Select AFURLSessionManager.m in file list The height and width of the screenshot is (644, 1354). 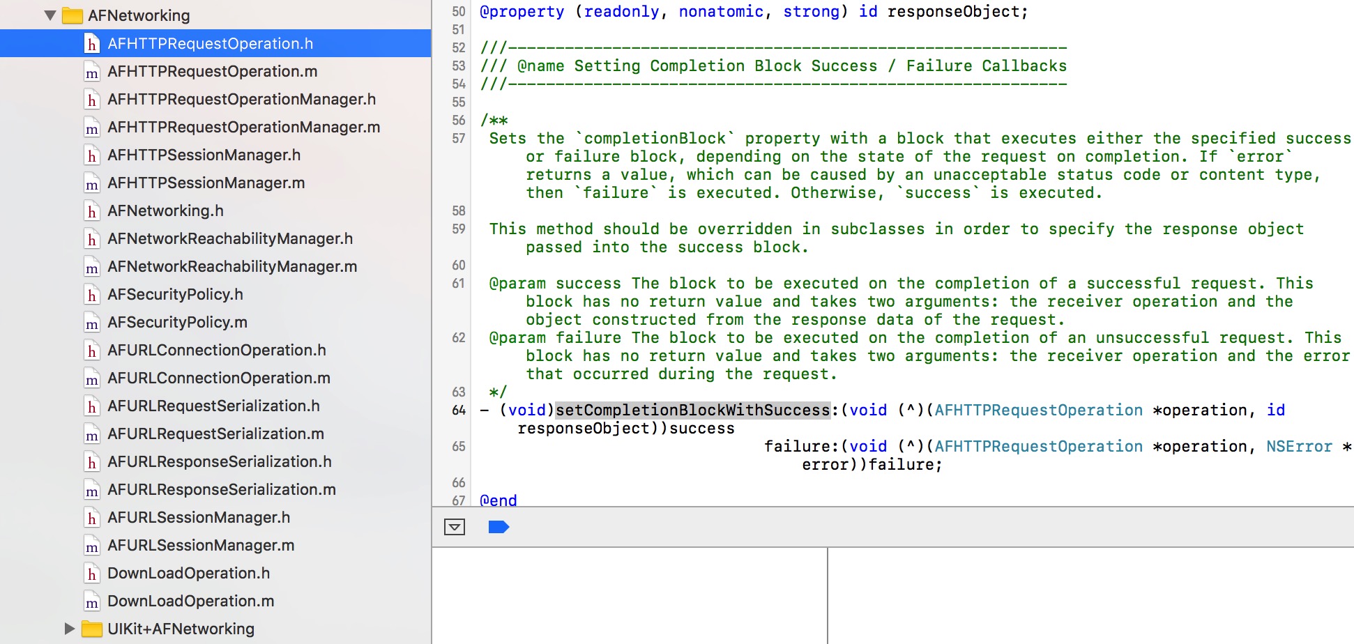click(200, 546)
